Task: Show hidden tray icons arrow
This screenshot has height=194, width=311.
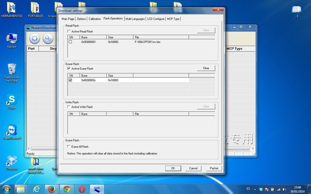Action: [255, 190]
